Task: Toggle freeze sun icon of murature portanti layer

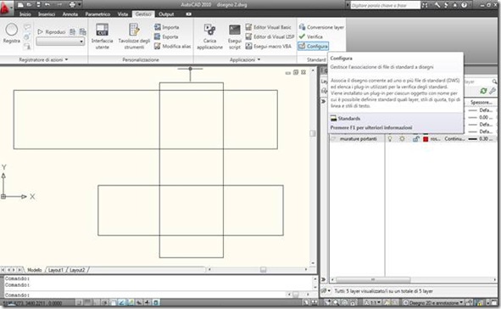Action: coord(403,139)
